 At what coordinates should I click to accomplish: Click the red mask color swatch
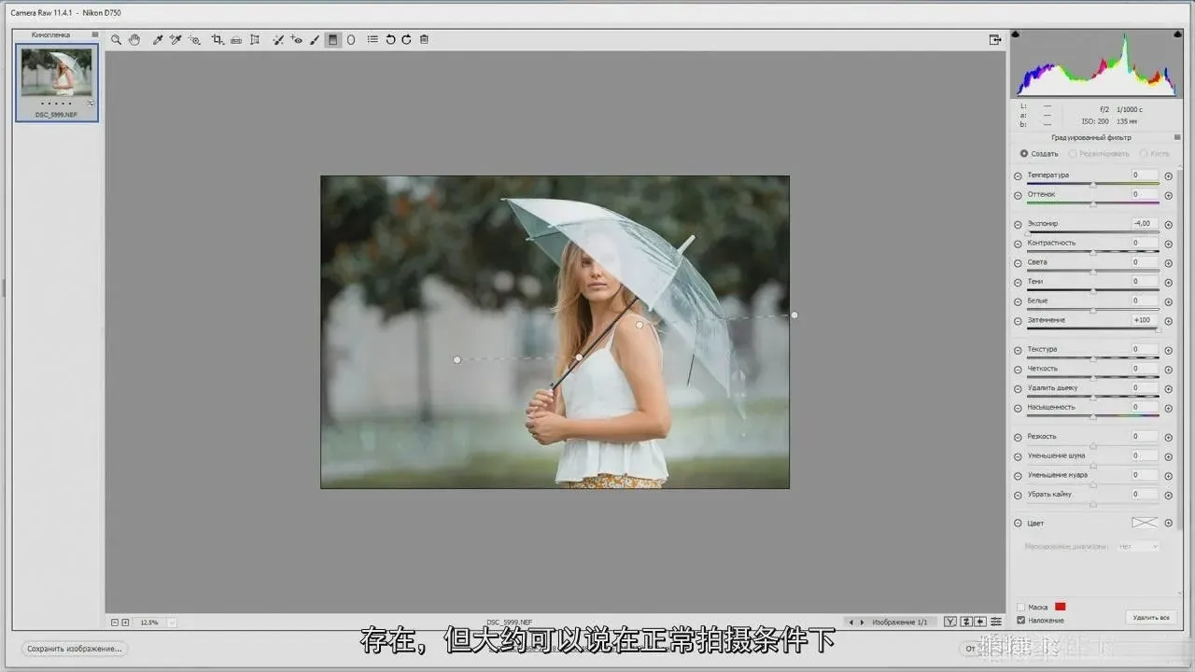click(x=1060, y=607)
